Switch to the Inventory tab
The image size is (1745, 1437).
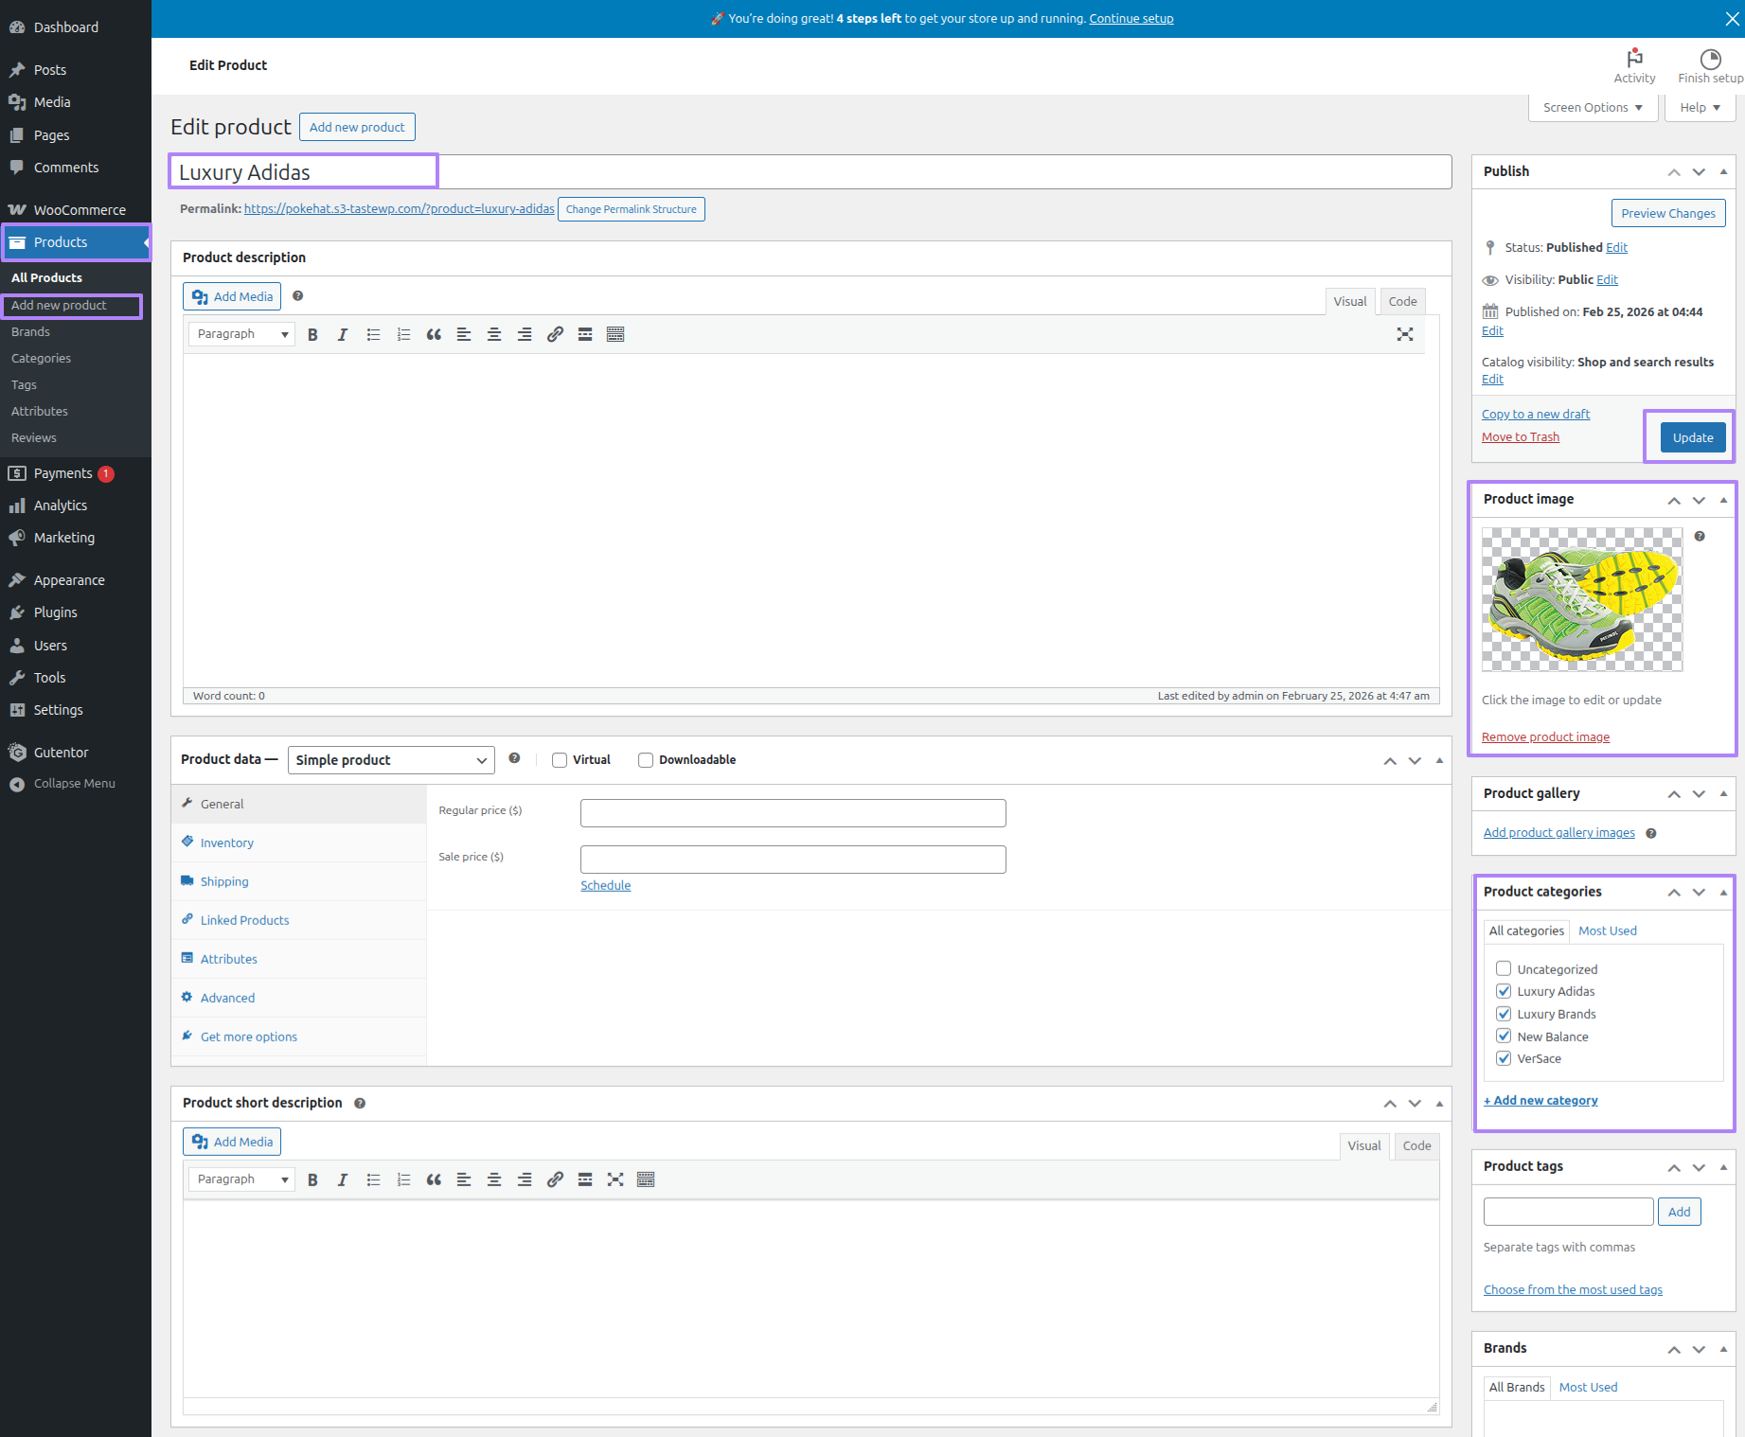pyautogui.click(x=227, y=843)
